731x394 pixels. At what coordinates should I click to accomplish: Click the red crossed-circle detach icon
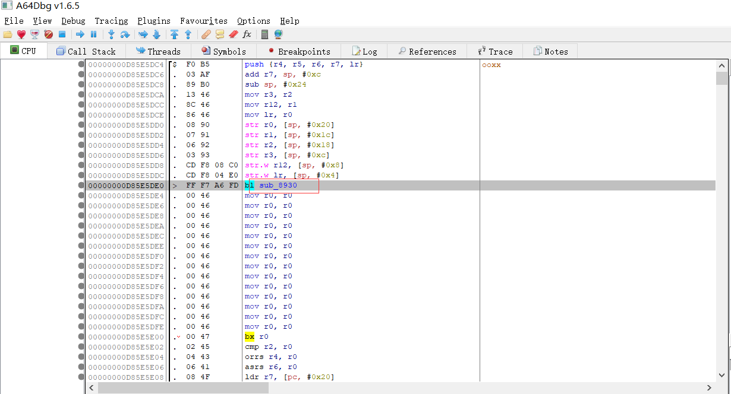(x=48, y=34)
